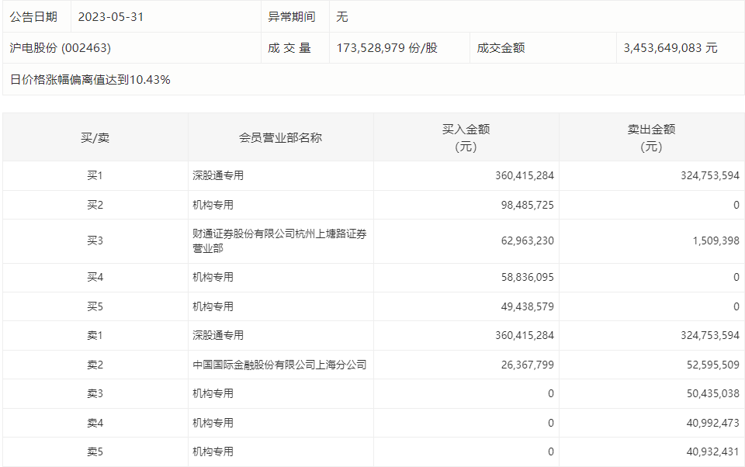
Task: Select the 买2 row label
Action: (x=95, y=206)
